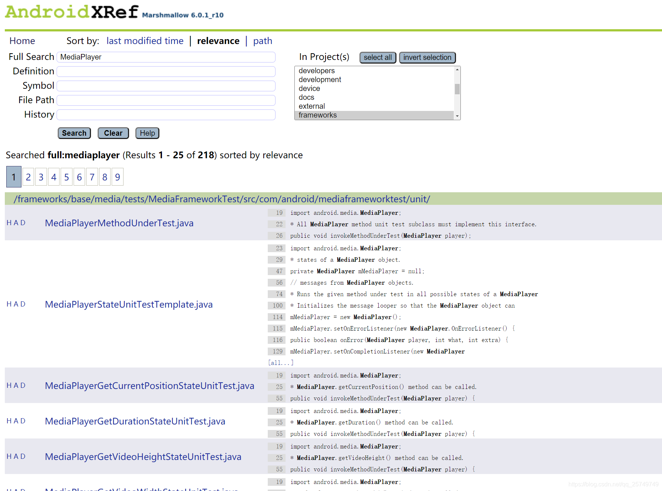
Task: Go to results page 1
Action: point(14,177)
